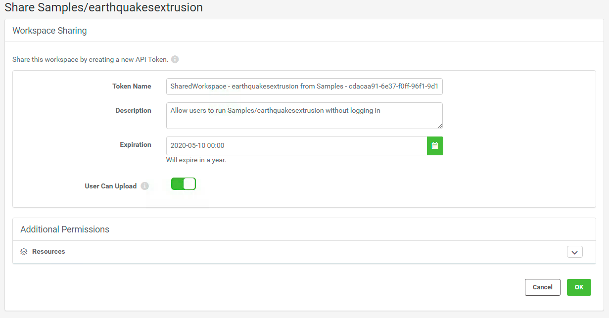609x318 pixels.
Task: Toggle the User Can Upload switch
Action: pyautogui.click(x=184, y=184)
